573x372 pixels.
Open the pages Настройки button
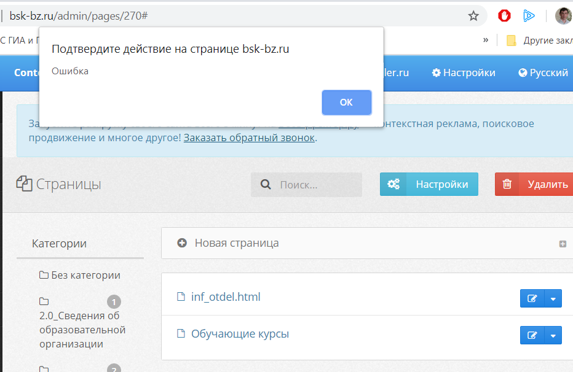pyautogui.click(x=429, y=184)
